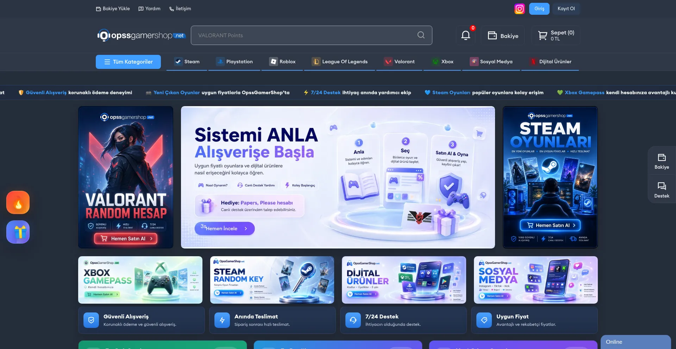Click the Anında Teslimat lightning icon
This screenshot has width=676, height=349.
pos(222,320)
